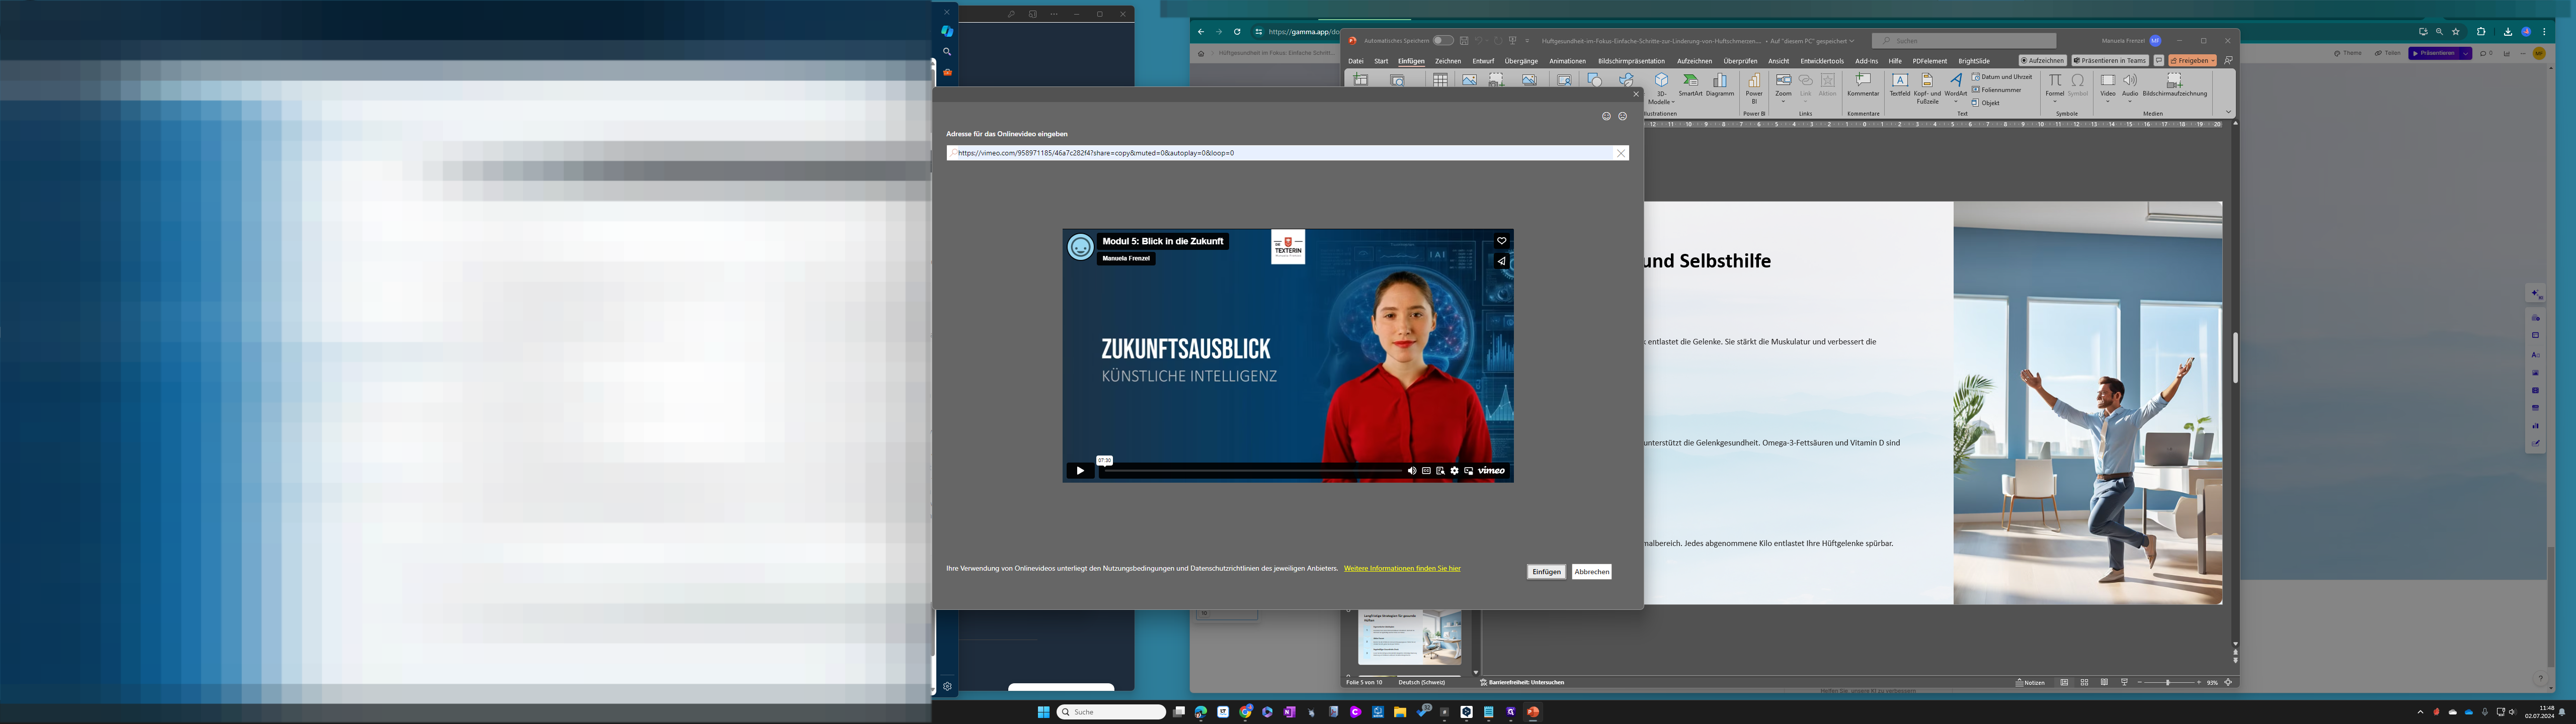Open Vimeo player settings gear
The image size is (2576, 724).
click(x=1454, y=470)
